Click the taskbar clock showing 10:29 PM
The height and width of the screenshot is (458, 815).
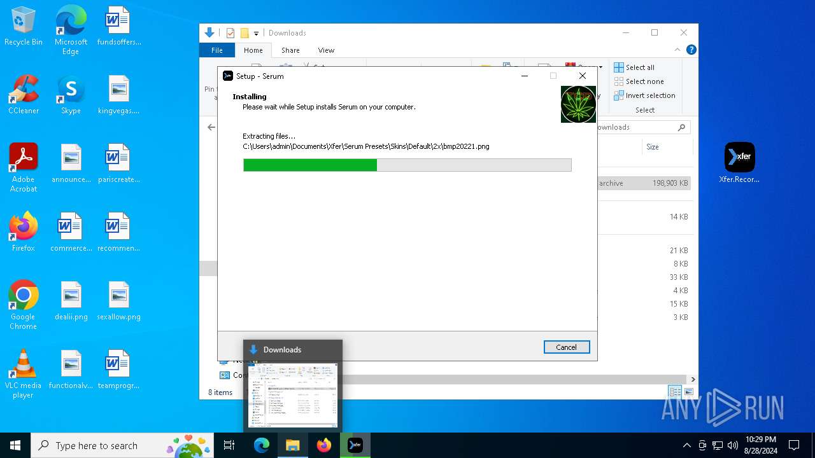760,445
